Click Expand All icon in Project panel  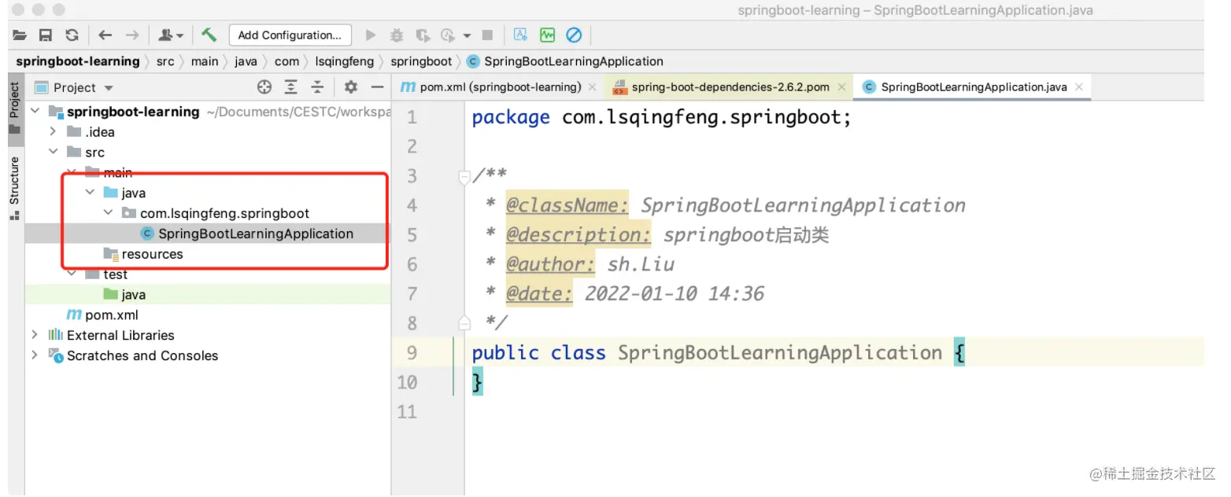291,87
